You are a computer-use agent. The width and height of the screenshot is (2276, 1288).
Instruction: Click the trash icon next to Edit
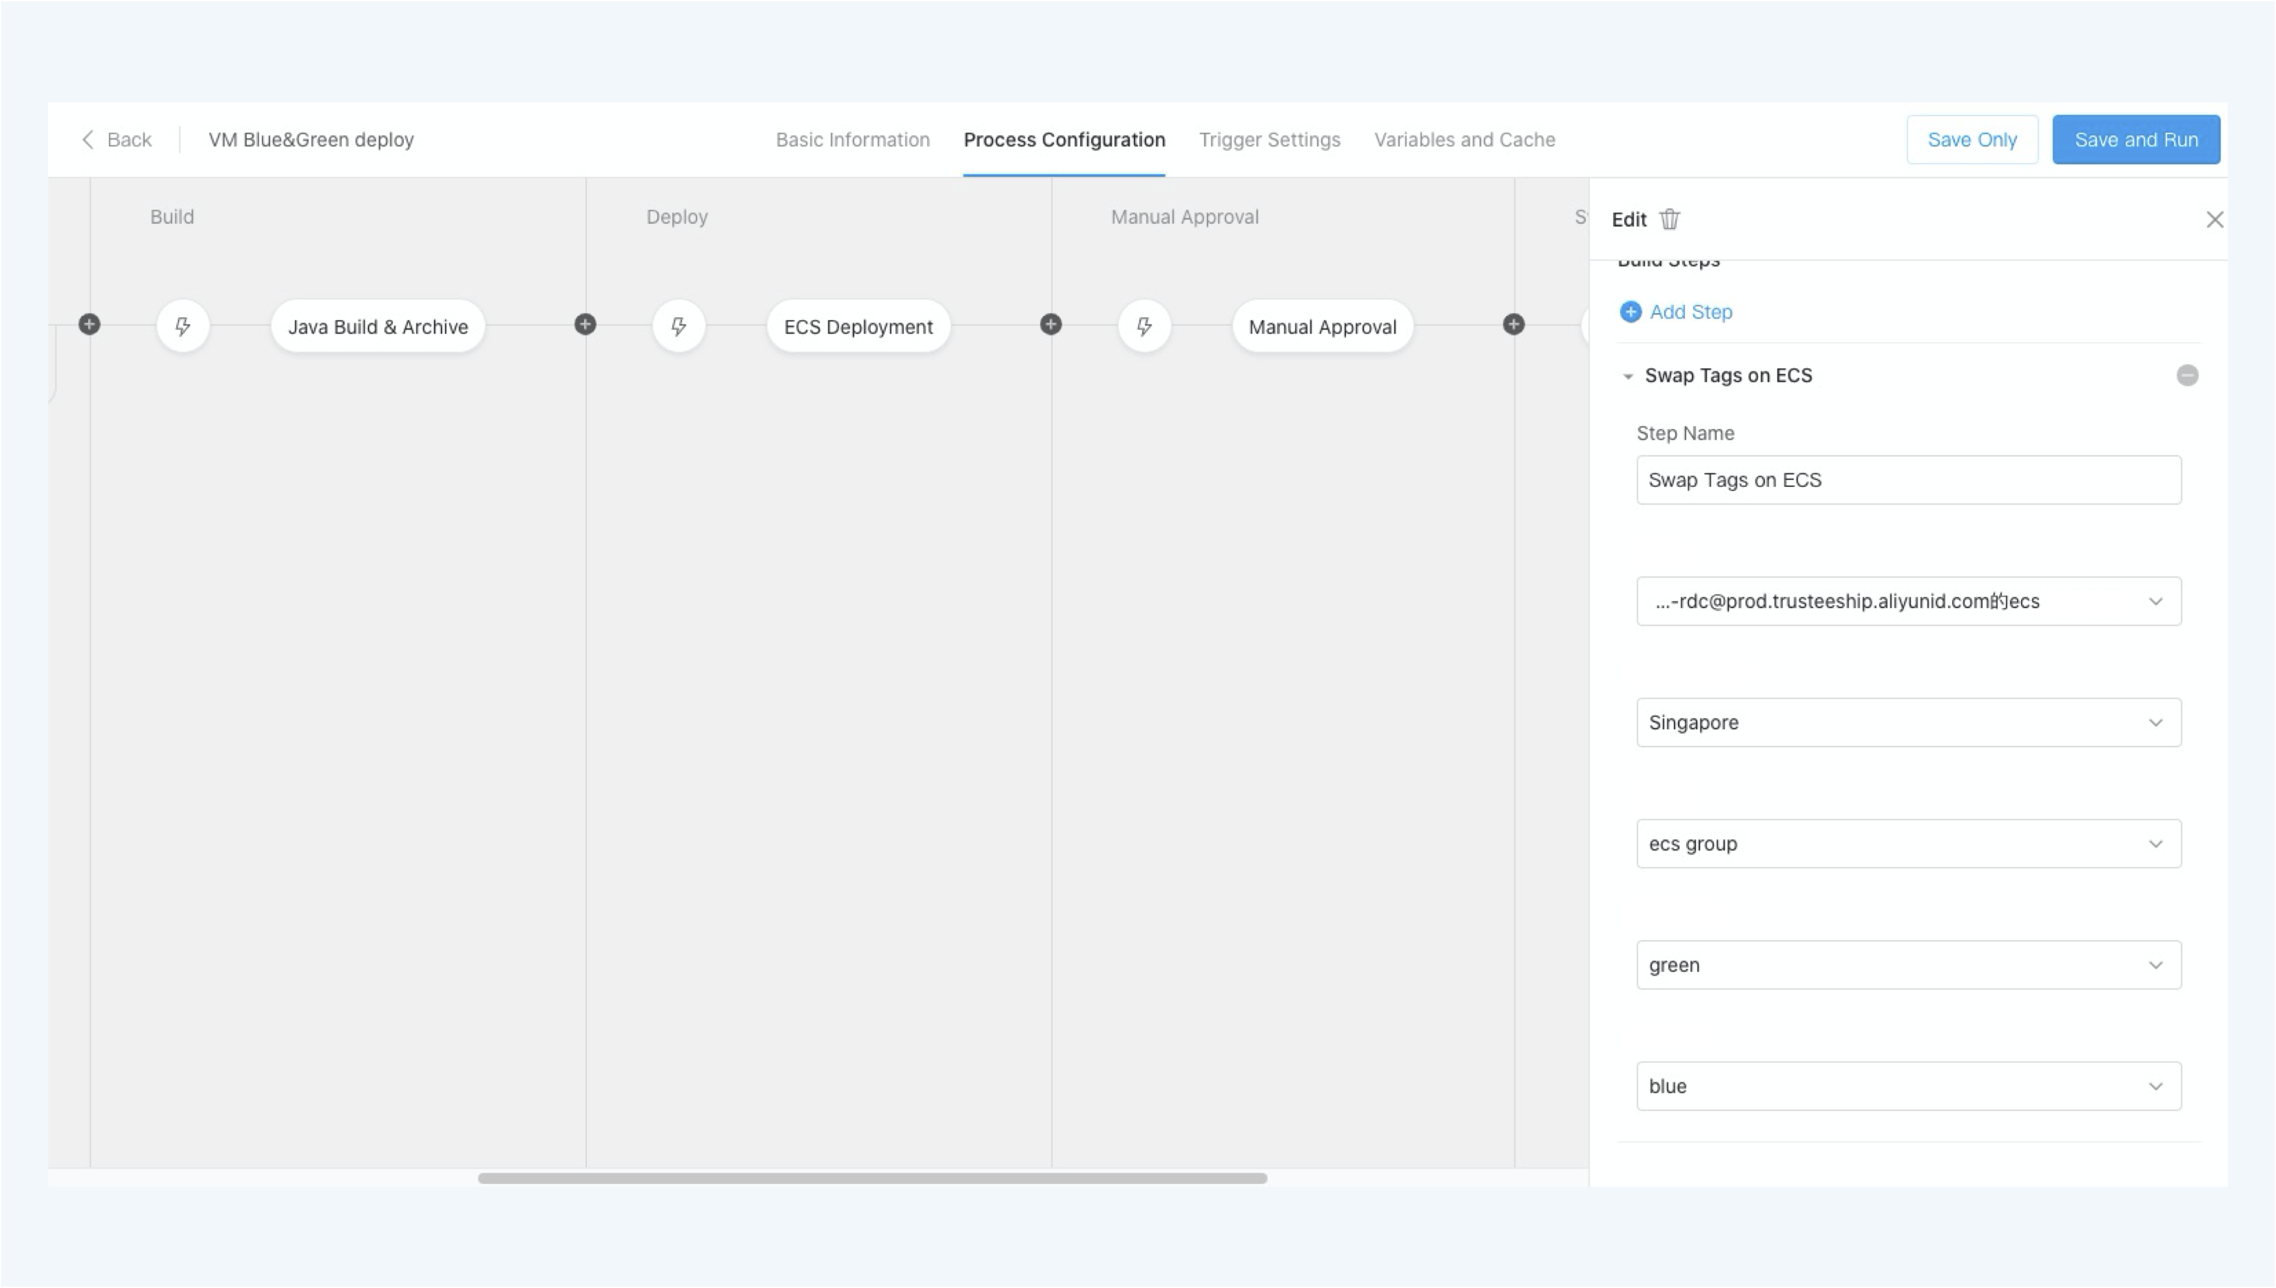[1669, 220]
